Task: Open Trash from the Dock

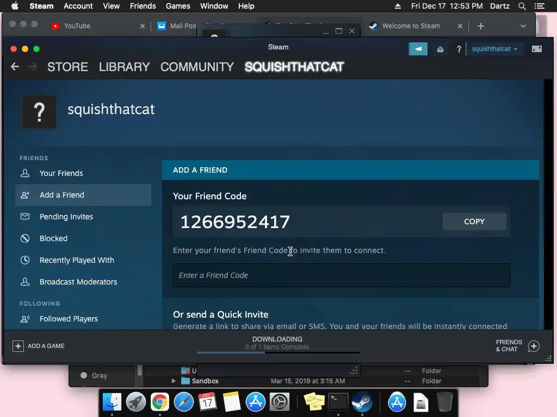Action: (x=444, y=402)
